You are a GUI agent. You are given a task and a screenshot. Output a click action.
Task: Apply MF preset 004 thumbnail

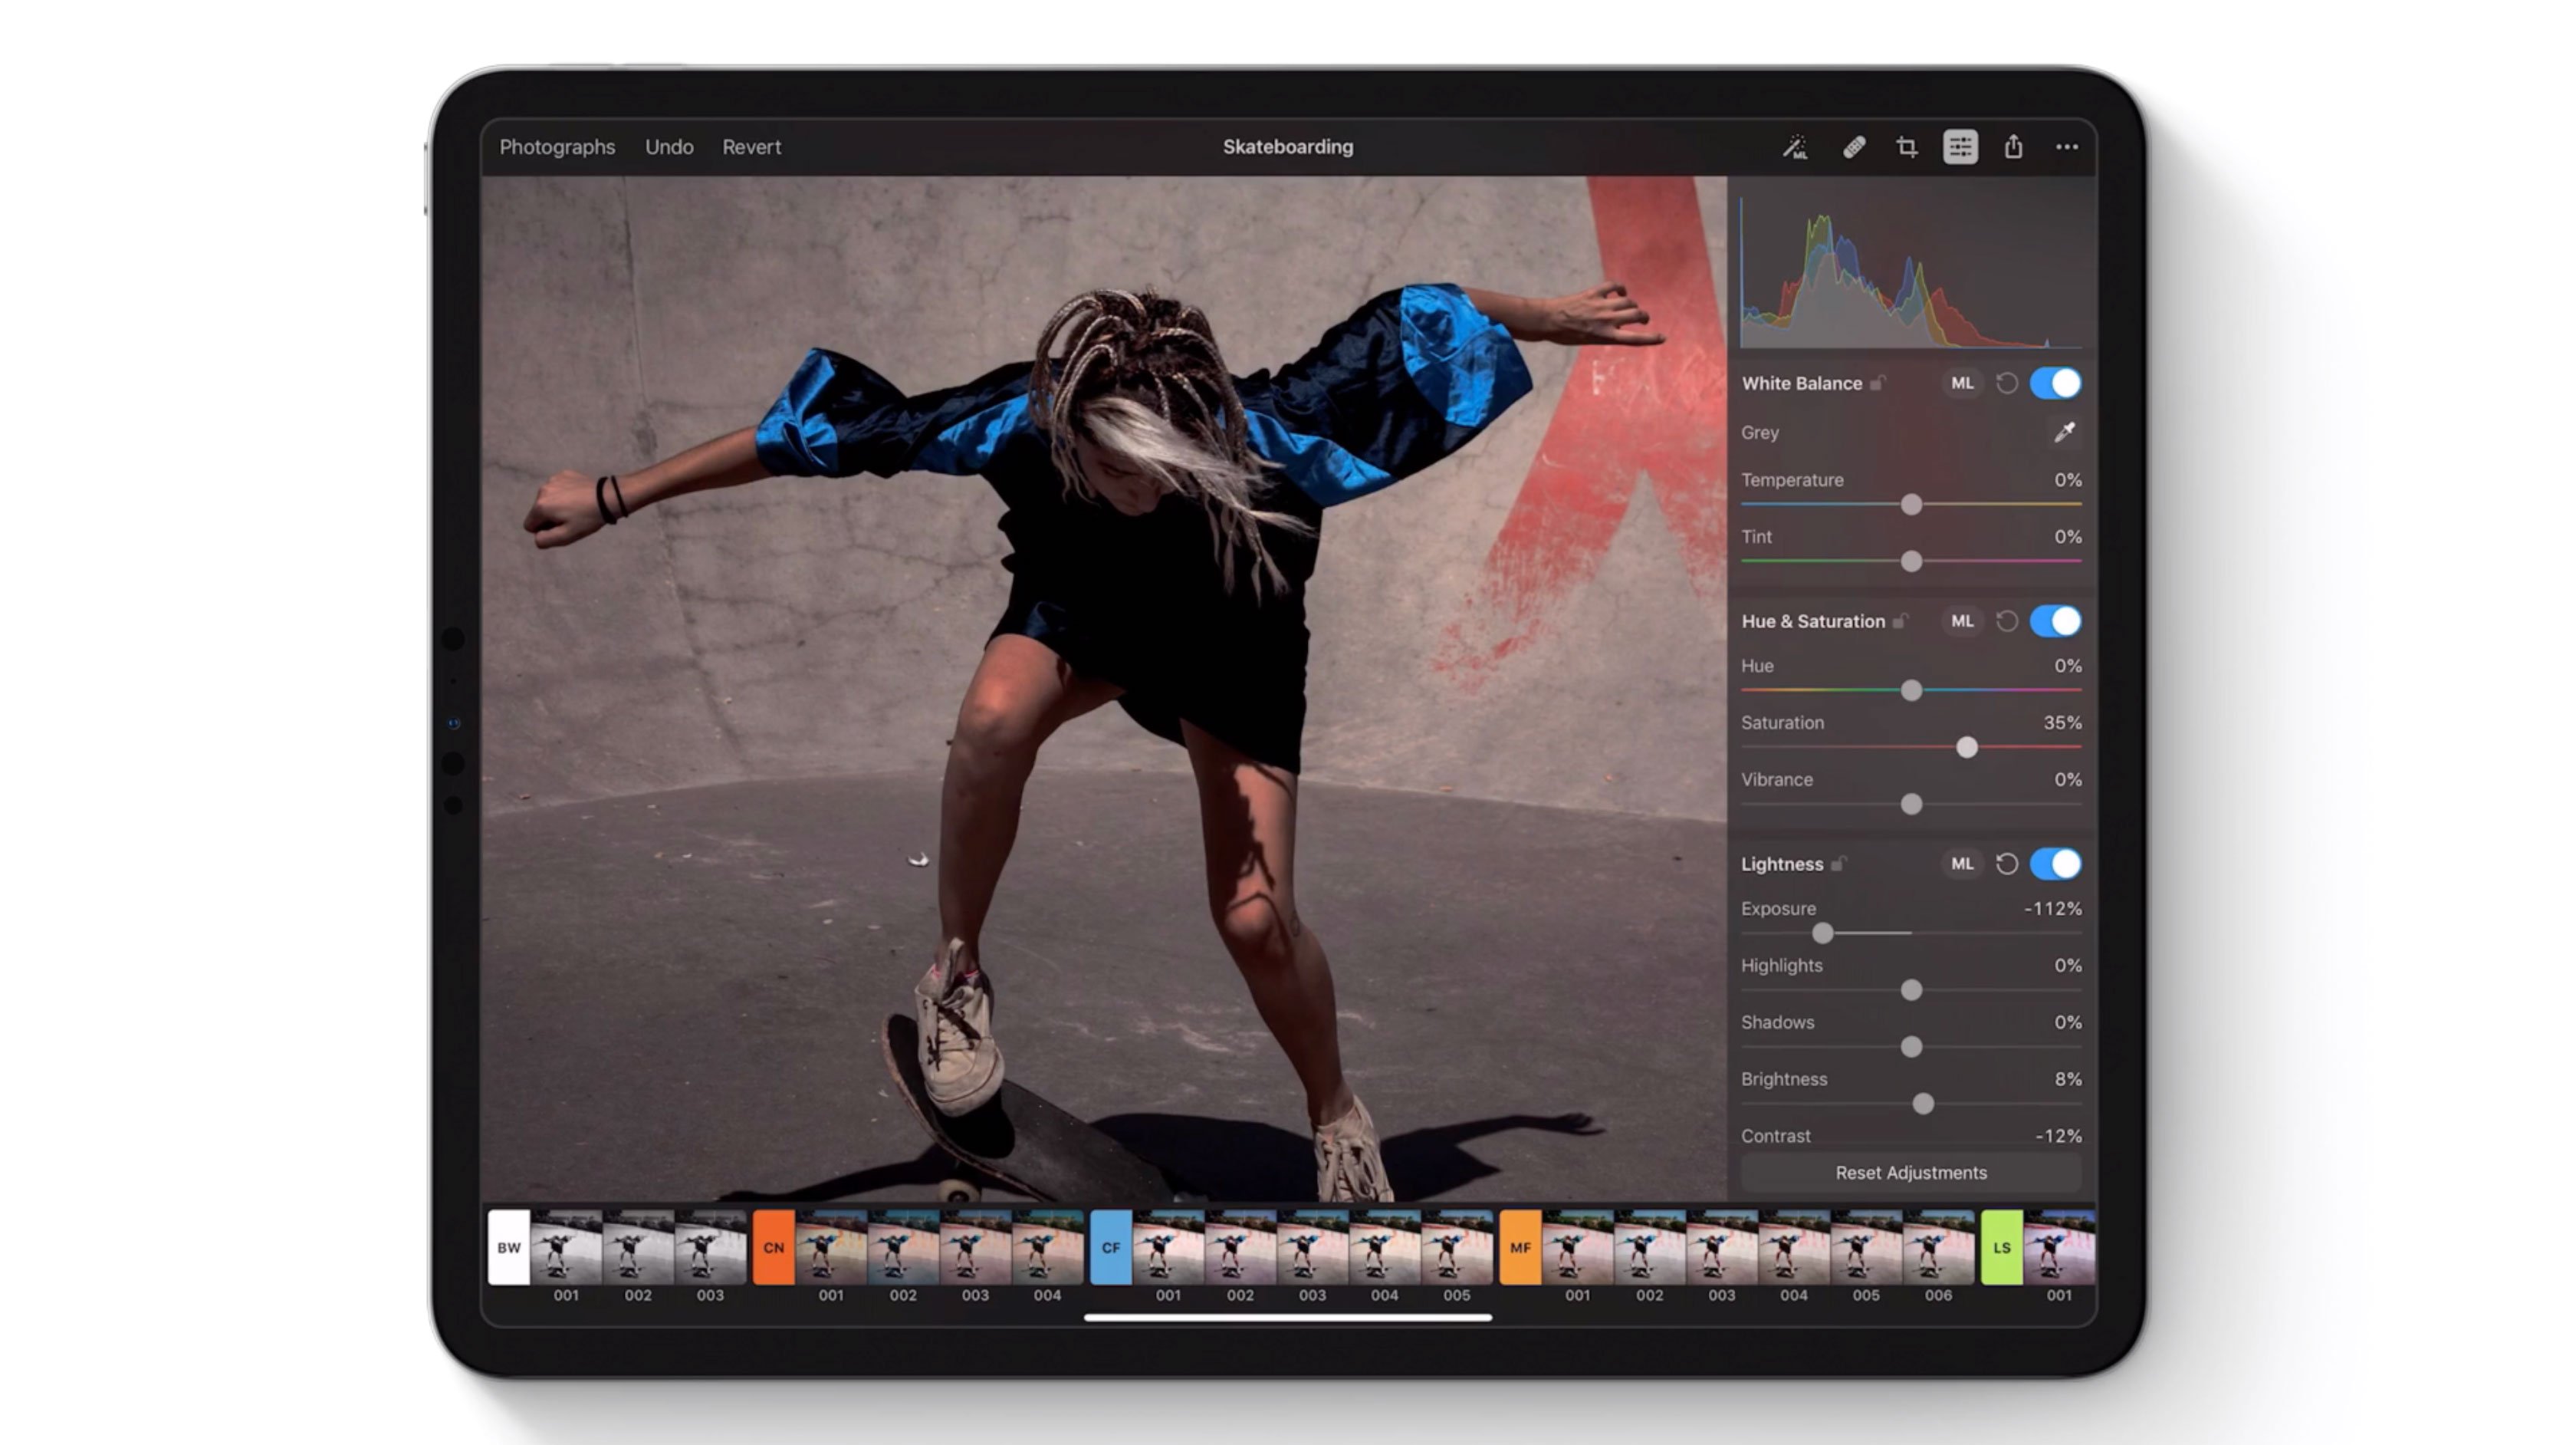[1793, 1248]
